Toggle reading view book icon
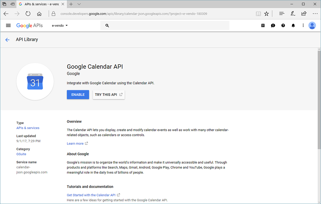 pyautogui.click(x=258, y=14)
